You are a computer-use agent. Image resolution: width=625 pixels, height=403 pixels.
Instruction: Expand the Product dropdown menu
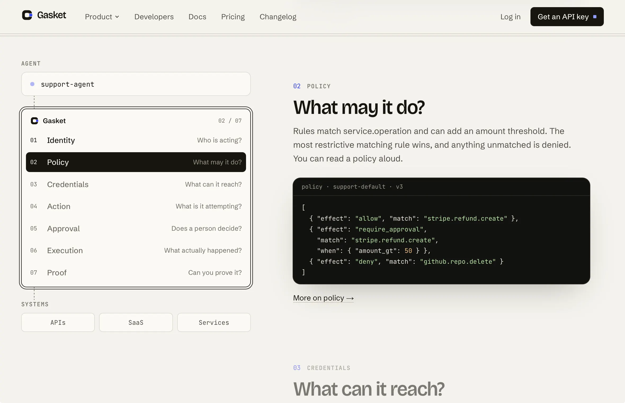tap(102, 17)
